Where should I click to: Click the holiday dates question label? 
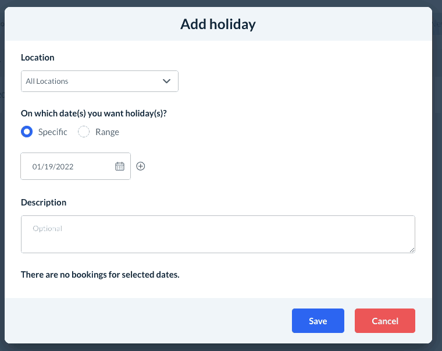94,114
